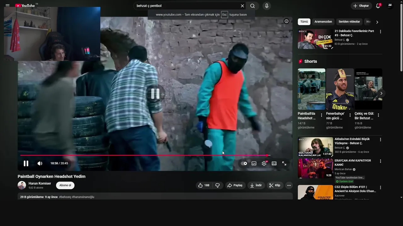
Task: Open the player settings gear
Action: click(x=264, y=163)
